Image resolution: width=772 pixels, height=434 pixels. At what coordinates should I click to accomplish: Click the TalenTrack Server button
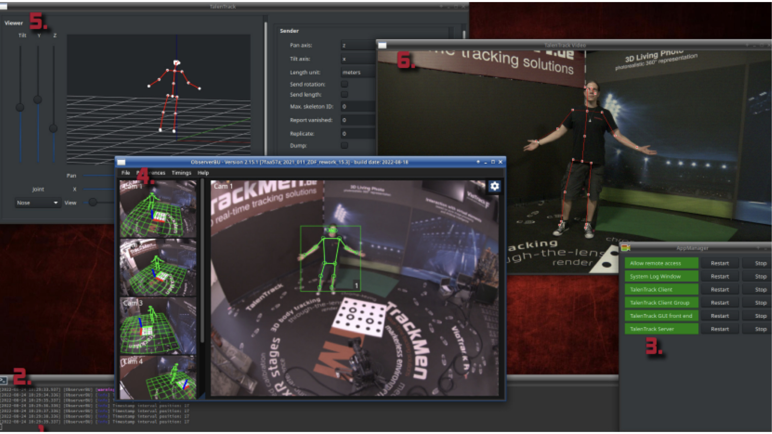pos(661,329)
